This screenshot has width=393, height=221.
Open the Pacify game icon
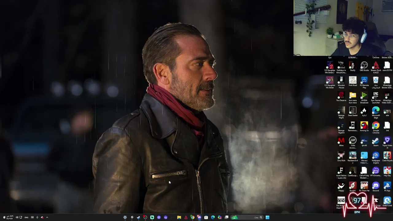pyautogui.click(x=352, y=67)
